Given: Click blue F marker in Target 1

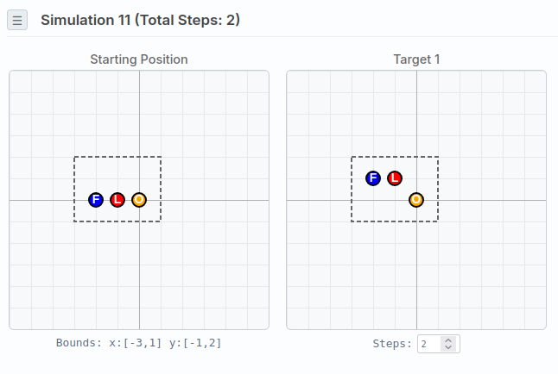Looking at the screenshot, I should pyautogui.click(x=373, y=178).
